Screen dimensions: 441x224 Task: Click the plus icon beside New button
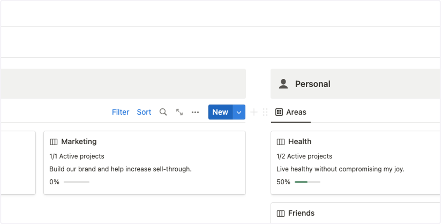pos(254,112)
